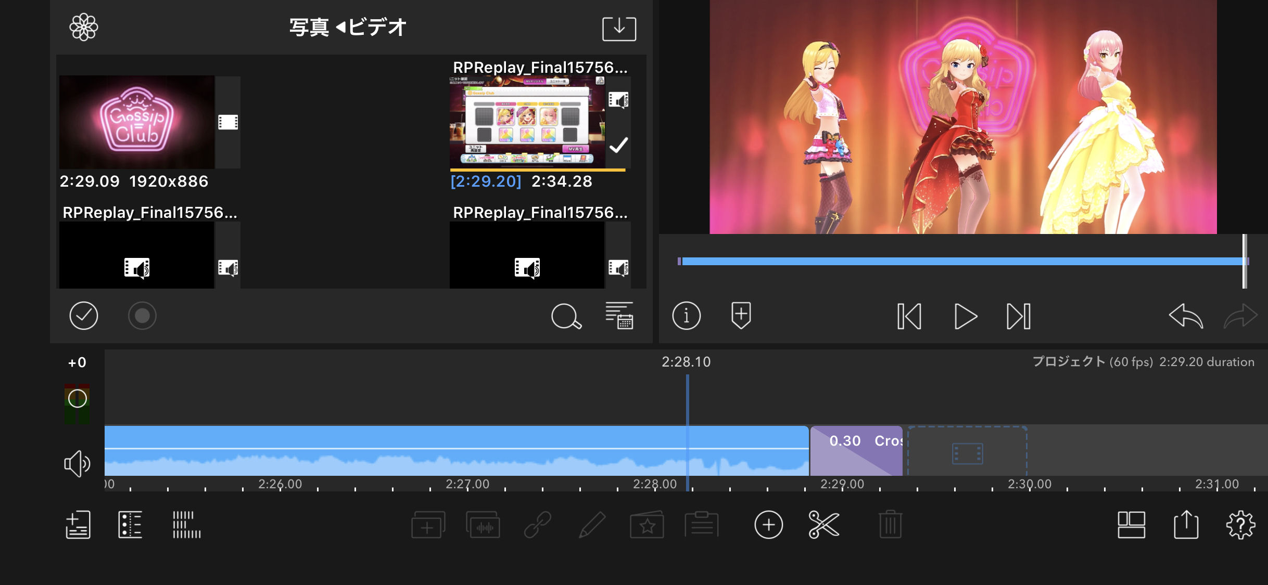Delete selection with the trash icon

click(x=891, y=525)
